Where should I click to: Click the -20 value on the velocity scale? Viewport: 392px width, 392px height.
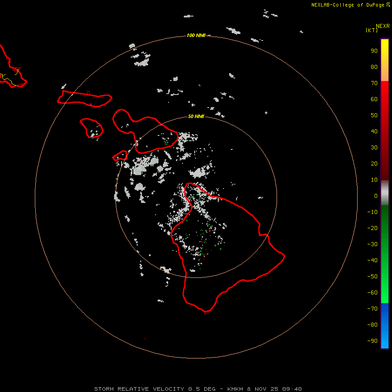372,228
